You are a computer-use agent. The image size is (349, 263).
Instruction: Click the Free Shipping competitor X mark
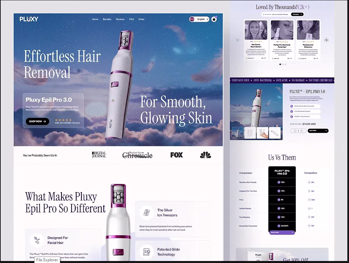[x=309, y=217]
